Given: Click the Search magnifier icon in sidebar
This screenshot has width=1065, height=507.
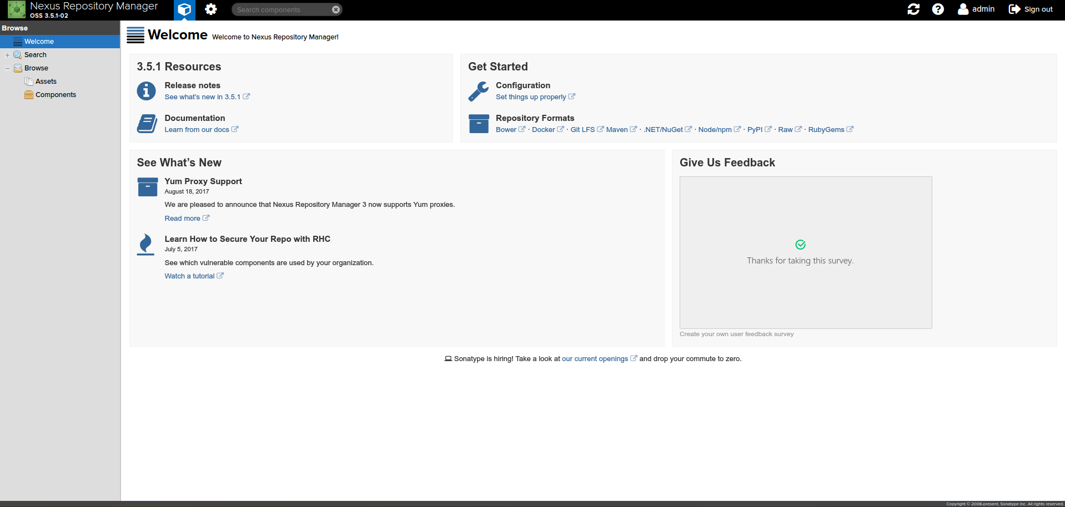Looking at the screenshot, I should pos(18,55).
